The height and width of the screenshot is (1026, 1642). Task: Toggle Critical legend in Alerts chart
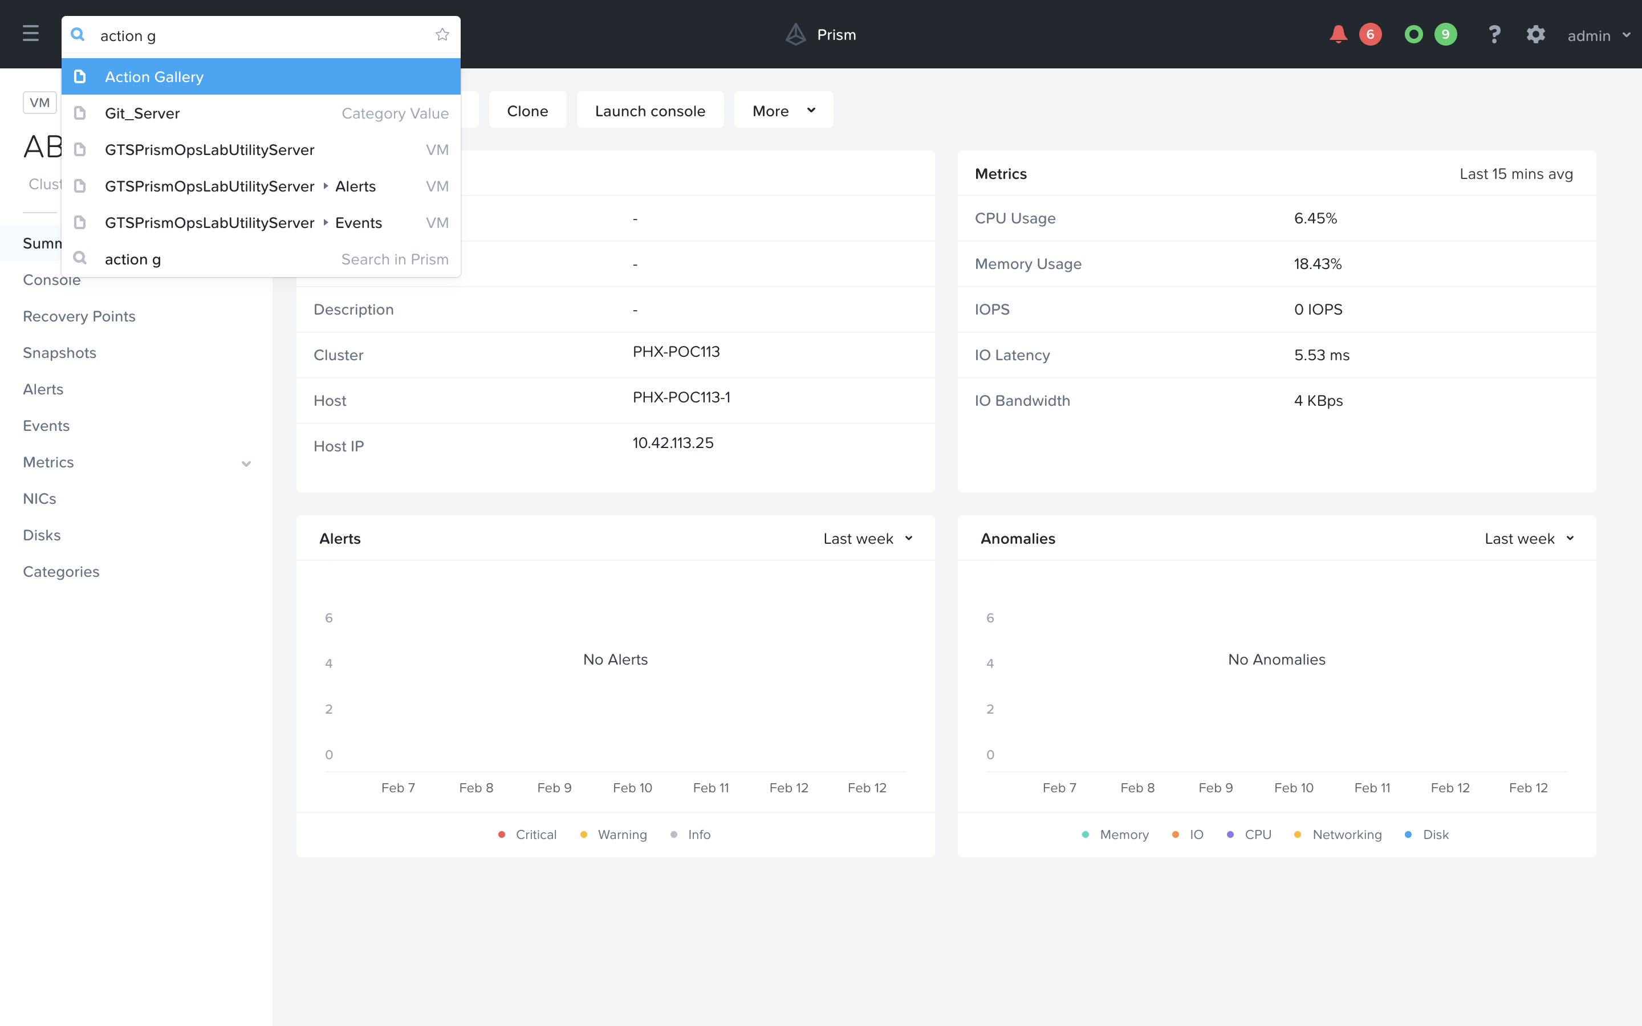527,834
